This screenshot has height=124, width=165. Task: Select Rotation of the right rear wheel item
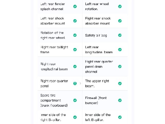(x=60, y=35)
